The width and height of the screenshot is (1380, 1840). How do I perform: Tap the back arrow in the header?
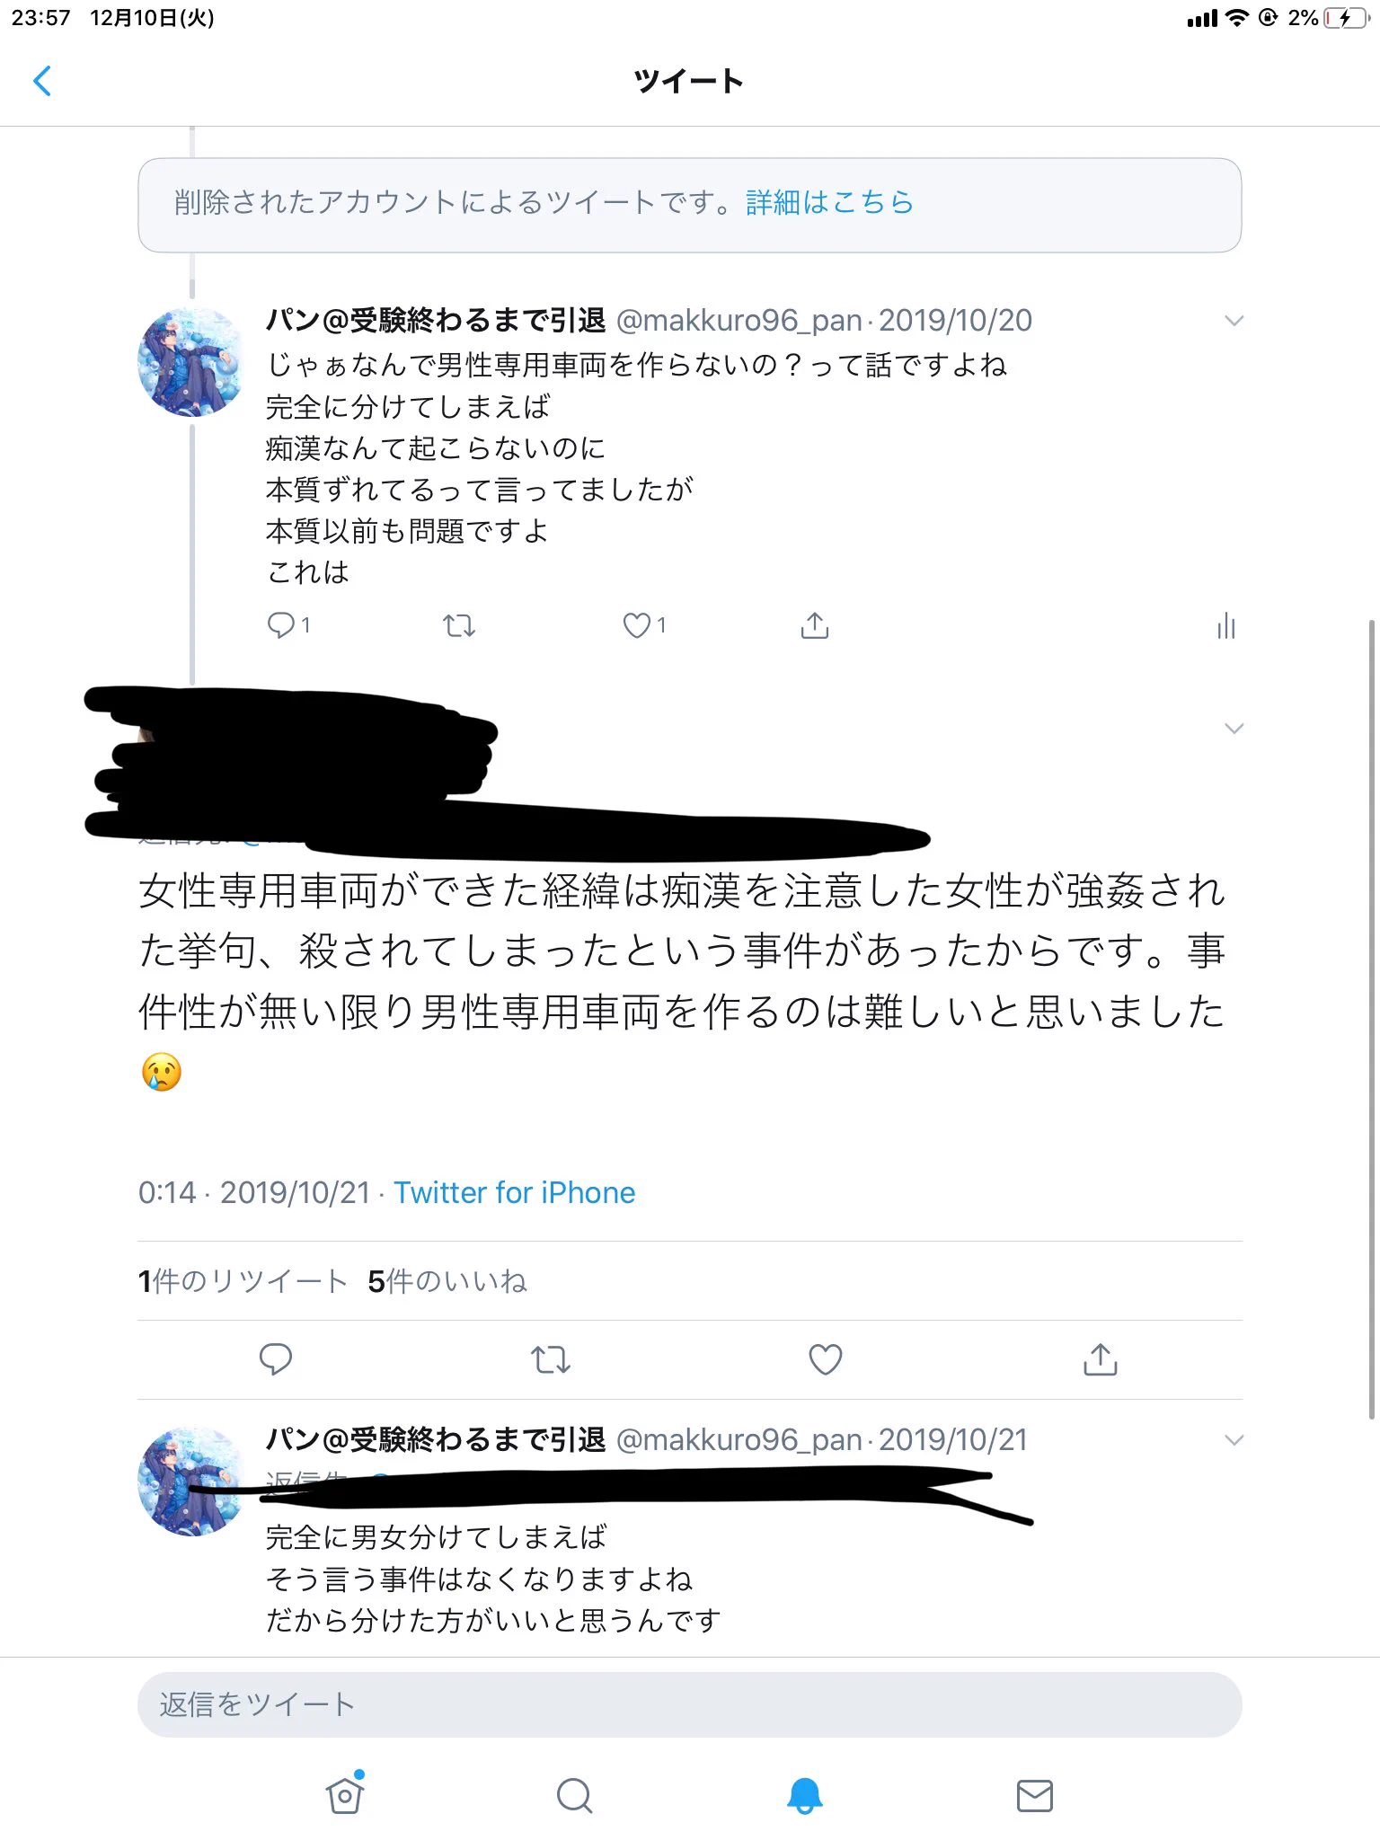coord(41,81)
